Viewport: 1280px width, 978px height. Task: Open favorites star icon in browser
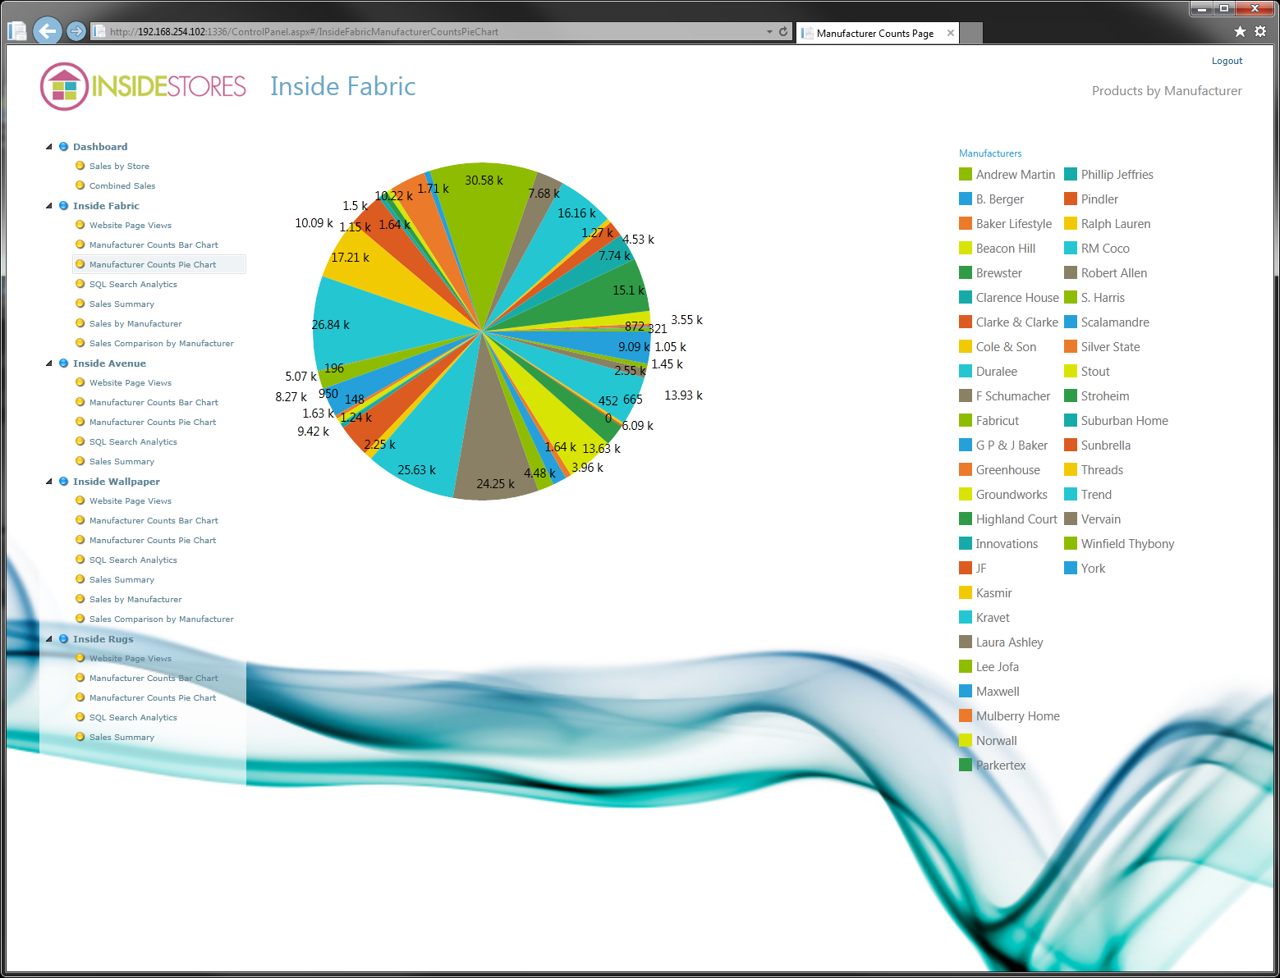(1240, 31)
